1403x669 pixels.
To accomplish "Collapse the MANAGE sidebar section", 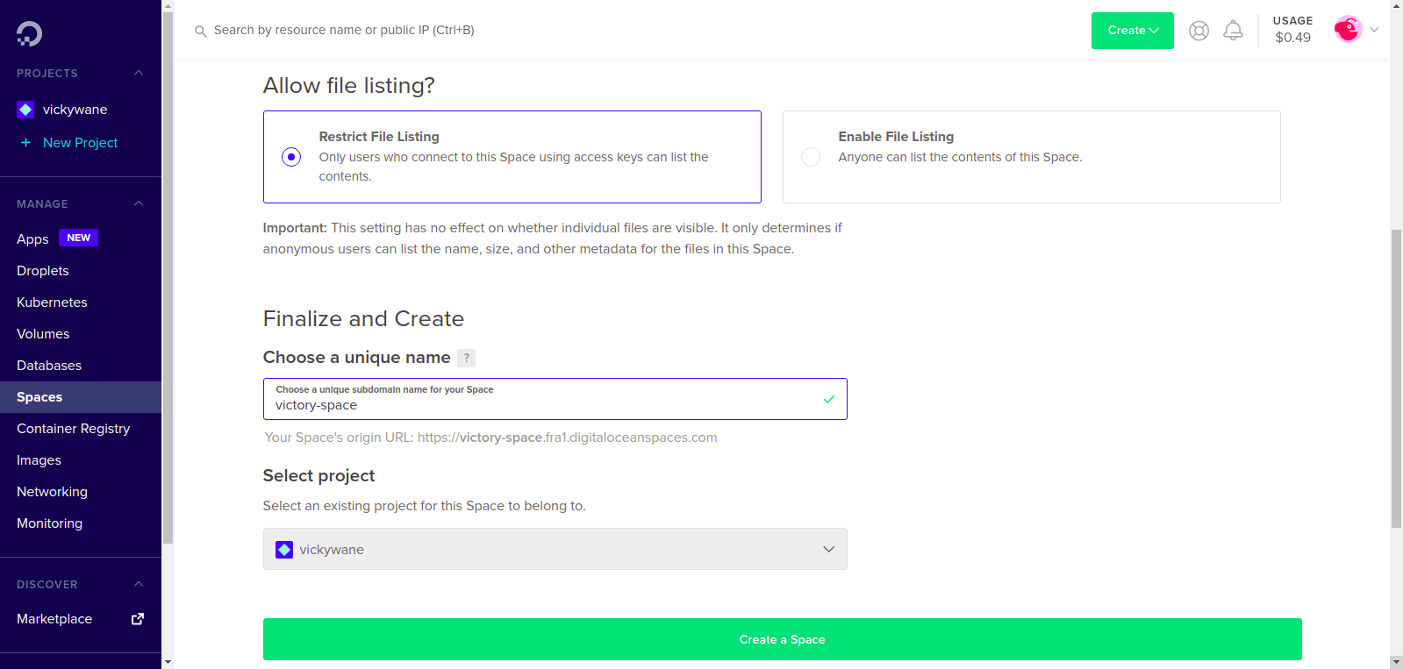I will (x=139, y=203).
